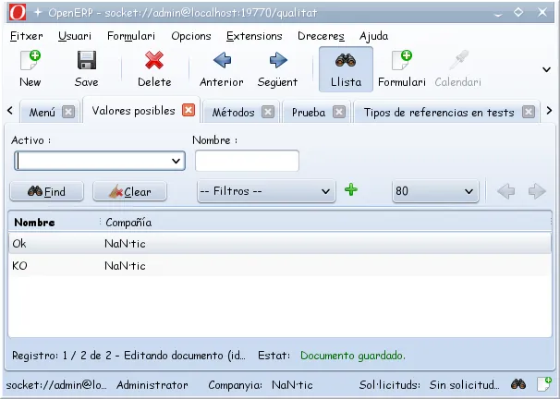The height and width of the screenshot is (399, 560).
Task: Switch to the Métodos tab
Action: (233, 113)
